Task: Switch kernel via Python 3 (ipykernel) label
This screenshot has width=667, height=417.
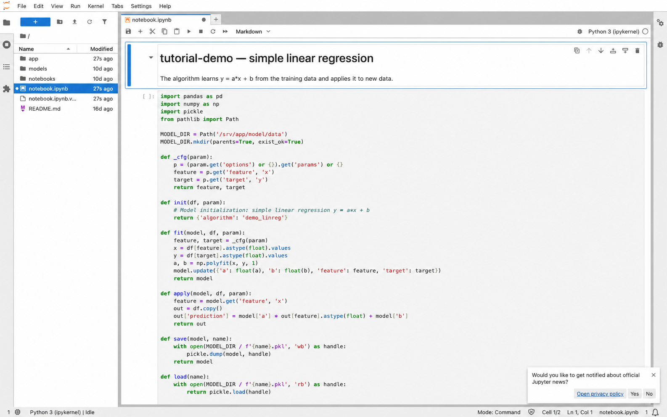Action: [x=614, y=32]
